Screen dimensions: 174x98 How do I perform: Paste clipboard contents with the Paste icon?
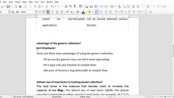coord(40,7)
